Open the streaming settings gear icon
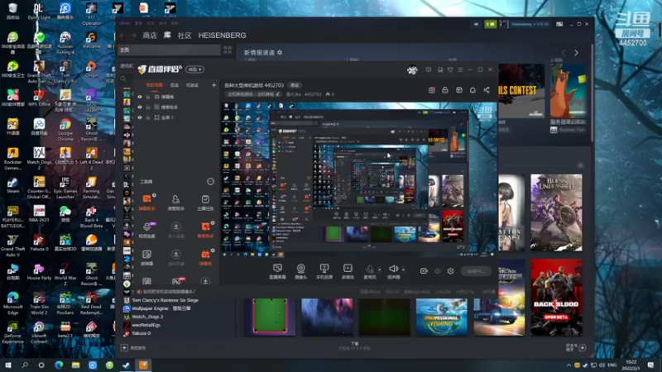Screen dimensions: 662x372 (x=450, y=271)
